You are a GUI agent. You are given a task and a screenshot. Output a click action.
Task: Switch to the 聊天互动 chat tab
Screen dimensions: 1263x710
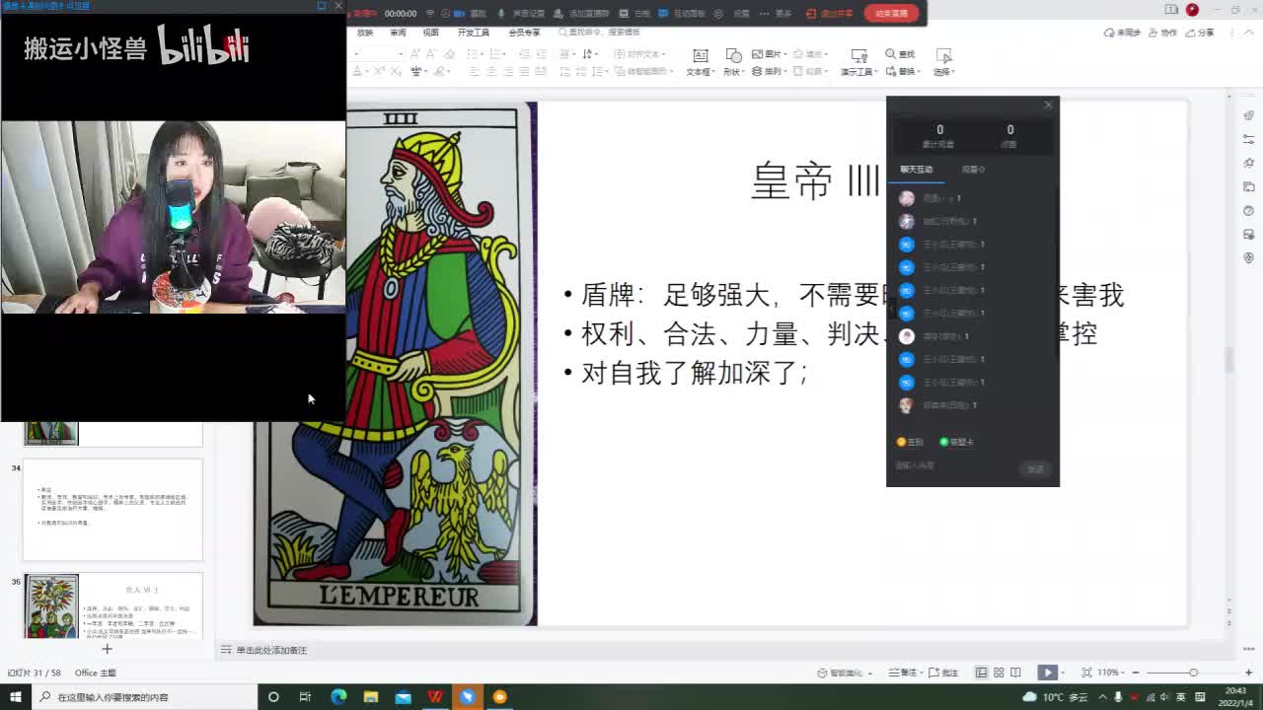coord(916,170)
